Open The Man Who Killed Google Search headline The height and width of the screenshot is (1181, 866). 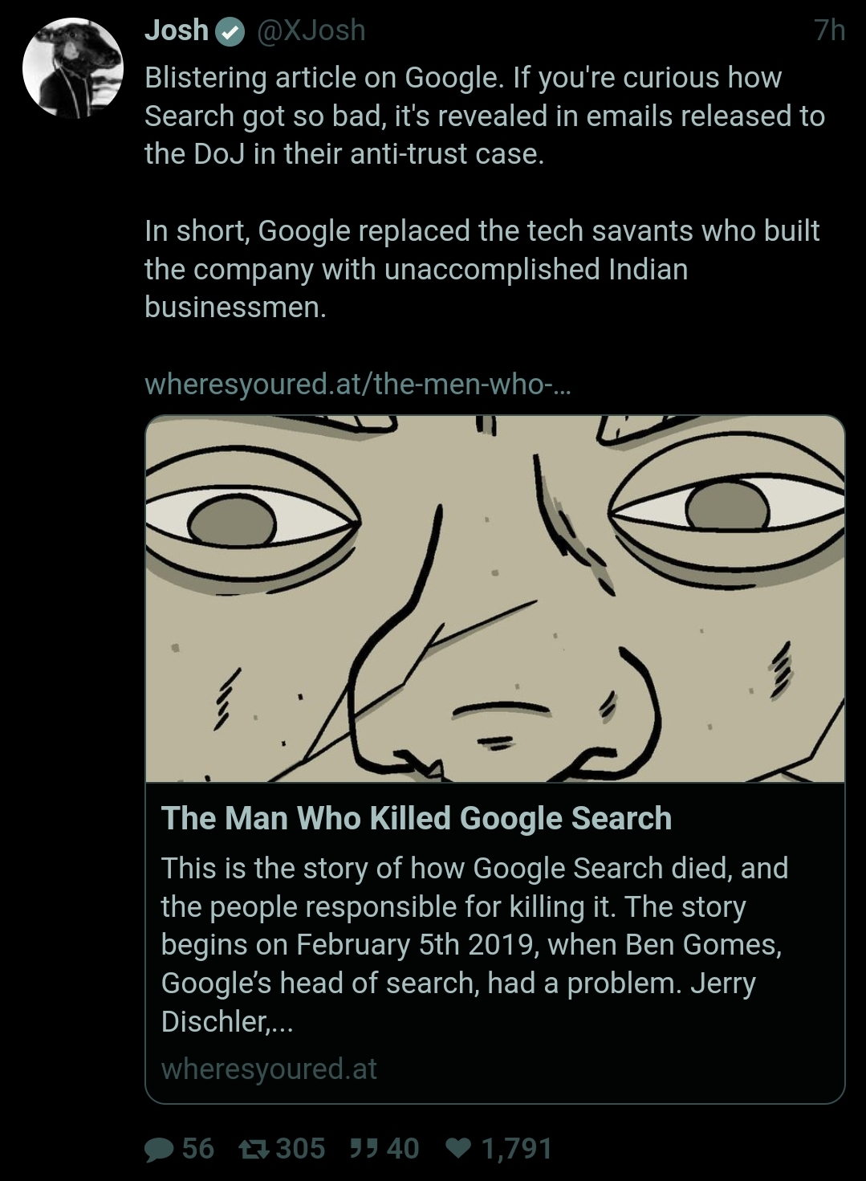[x=417, y=819]
